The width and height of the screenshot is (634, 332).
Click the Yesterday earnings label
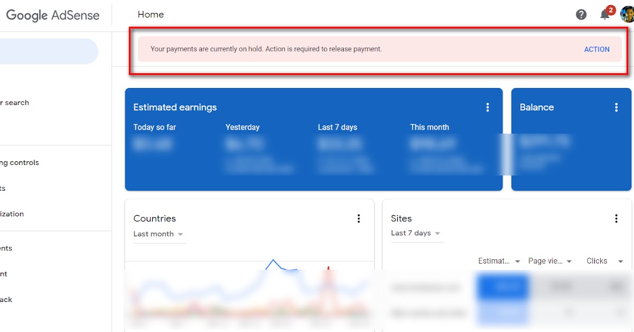click(x=243, y=127)
